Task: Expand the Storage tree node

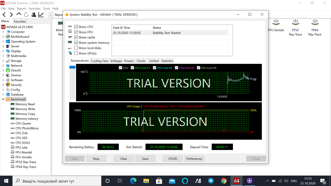Action: (3, 61)
